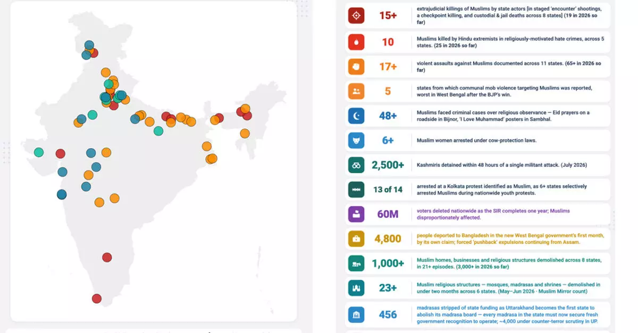Select the green bulldozer icon beside 1,000+

pyautogui.click(x=356, y=264)
